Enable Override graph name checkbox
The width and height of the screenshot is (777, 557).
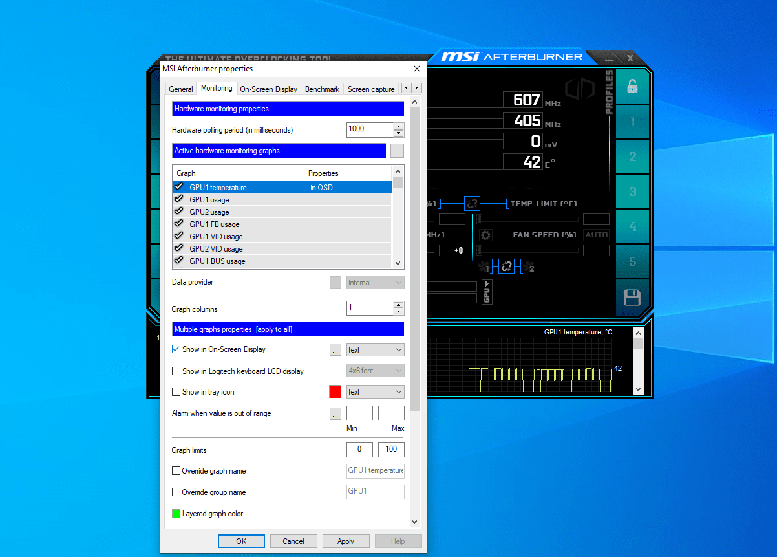click(x=176, y=471)
